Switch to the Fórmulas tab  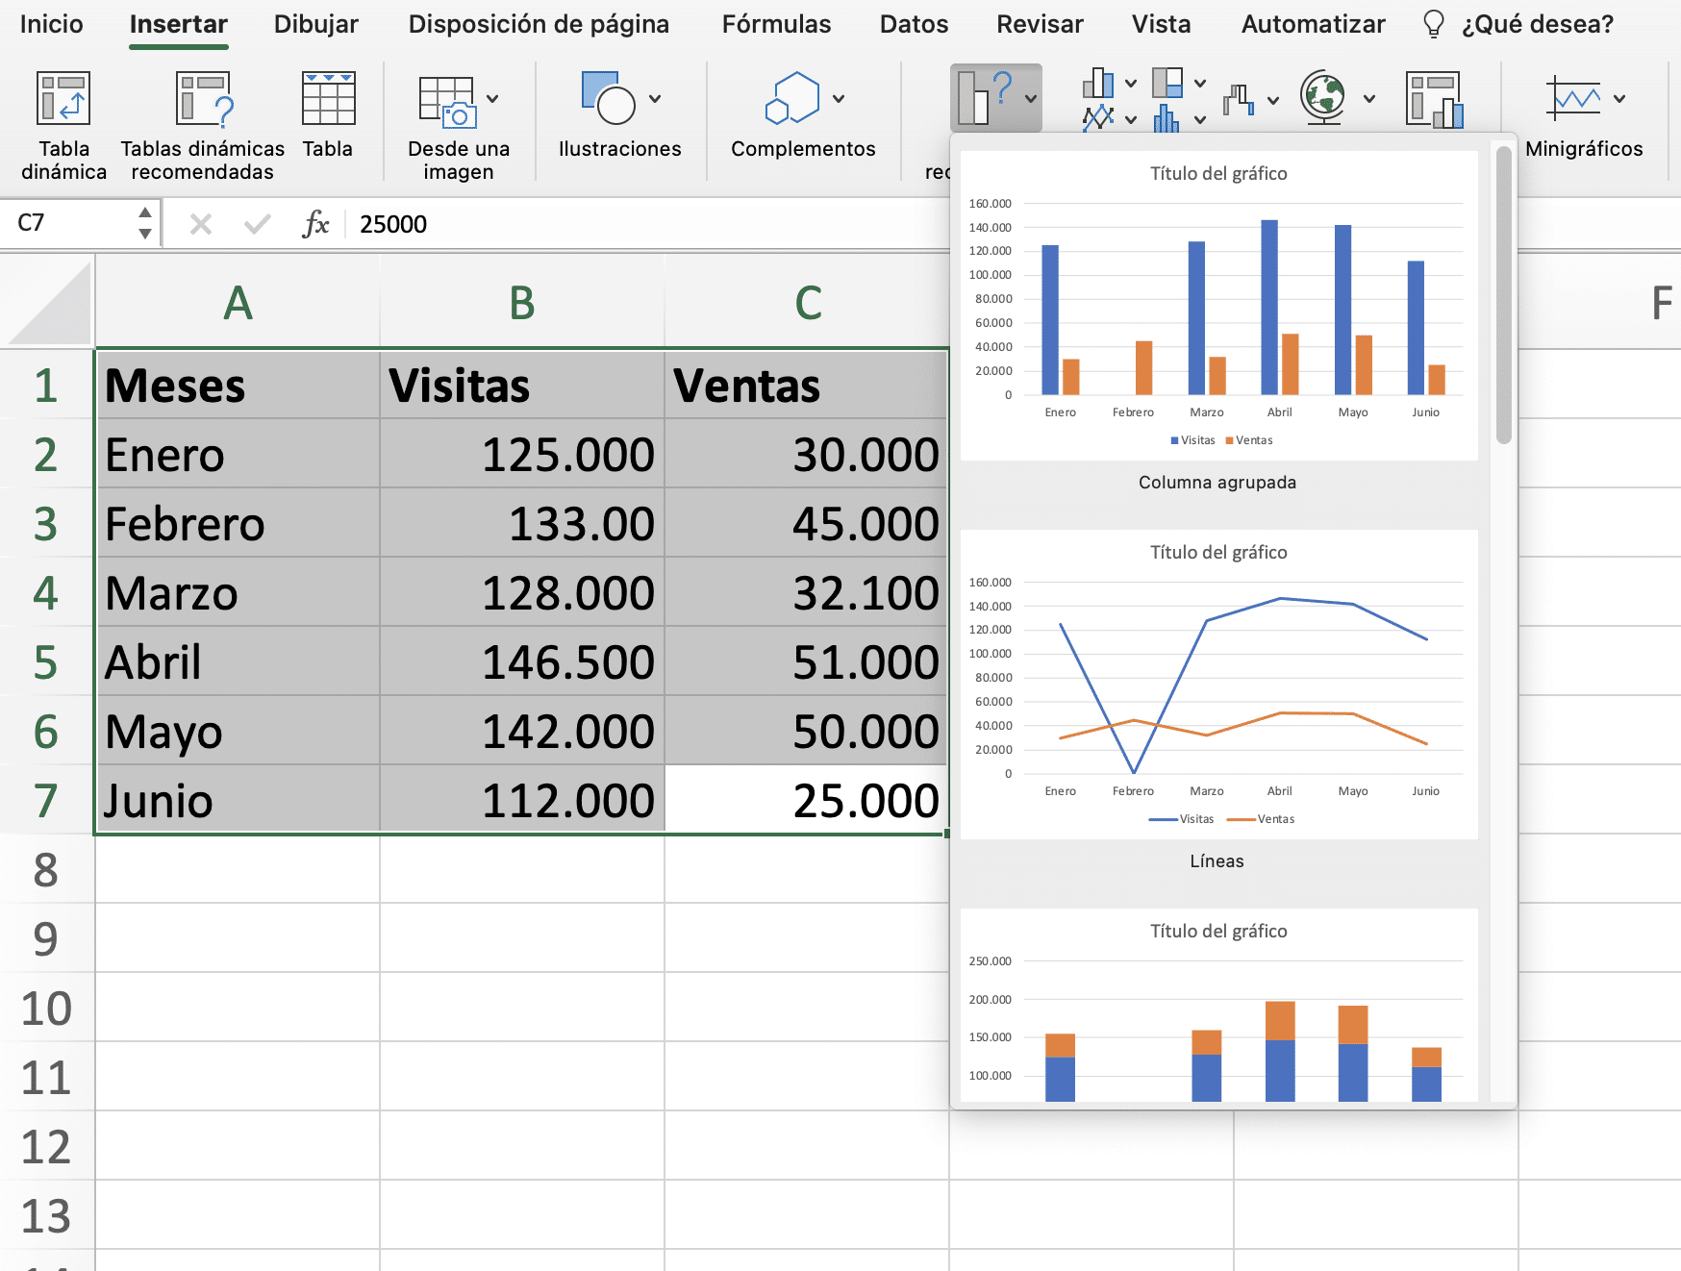tap(775, 24)
